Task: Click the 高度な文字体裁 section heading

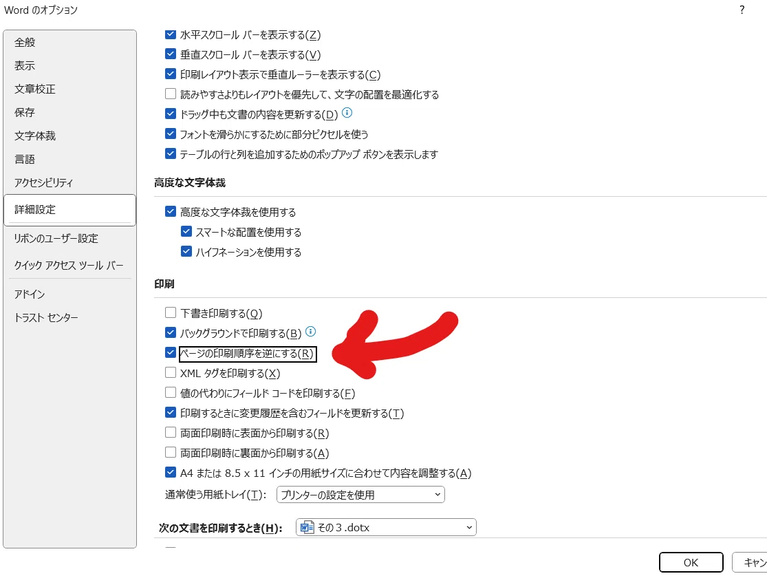Action: 190,182
